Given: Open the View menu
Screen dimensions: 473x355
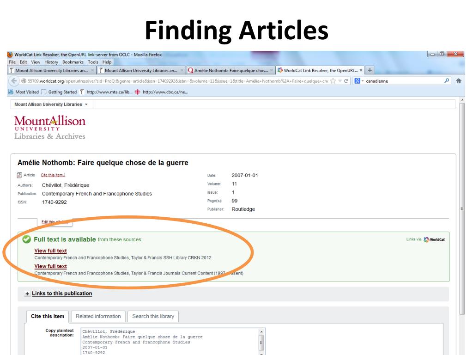Looking at the screenshot, I should [36, 62].
